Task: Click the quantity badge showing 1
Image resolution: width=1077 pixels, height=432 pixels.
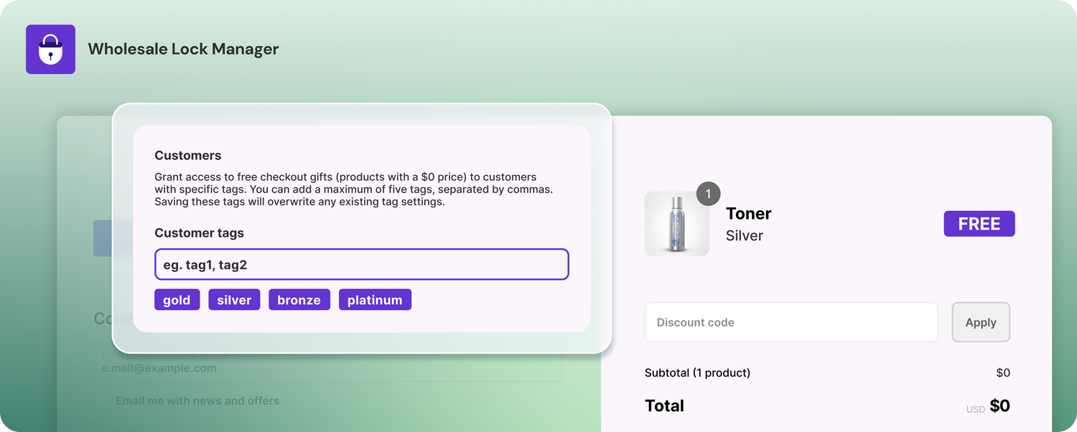Action: 708,194
